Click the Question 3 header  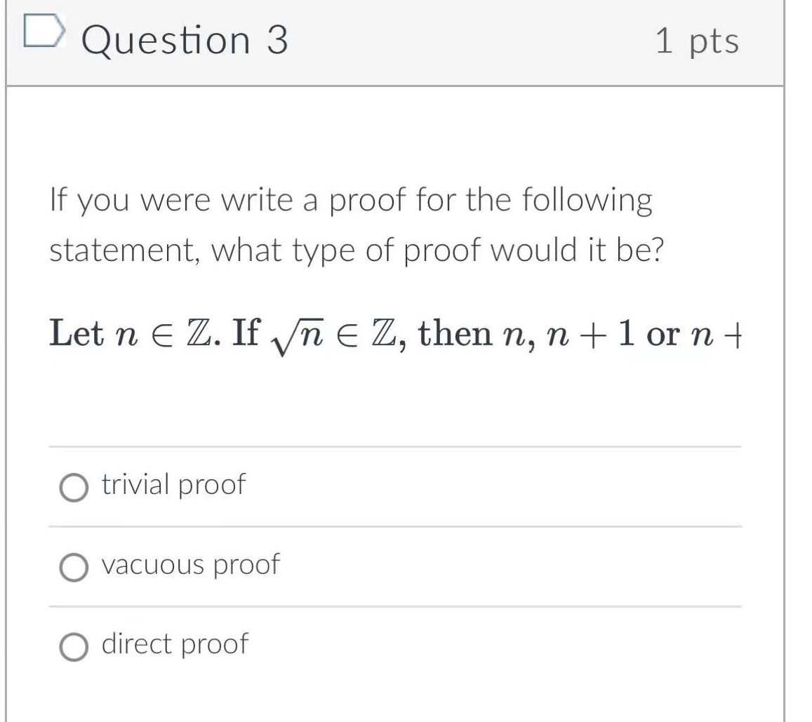(x=185, y=39)
